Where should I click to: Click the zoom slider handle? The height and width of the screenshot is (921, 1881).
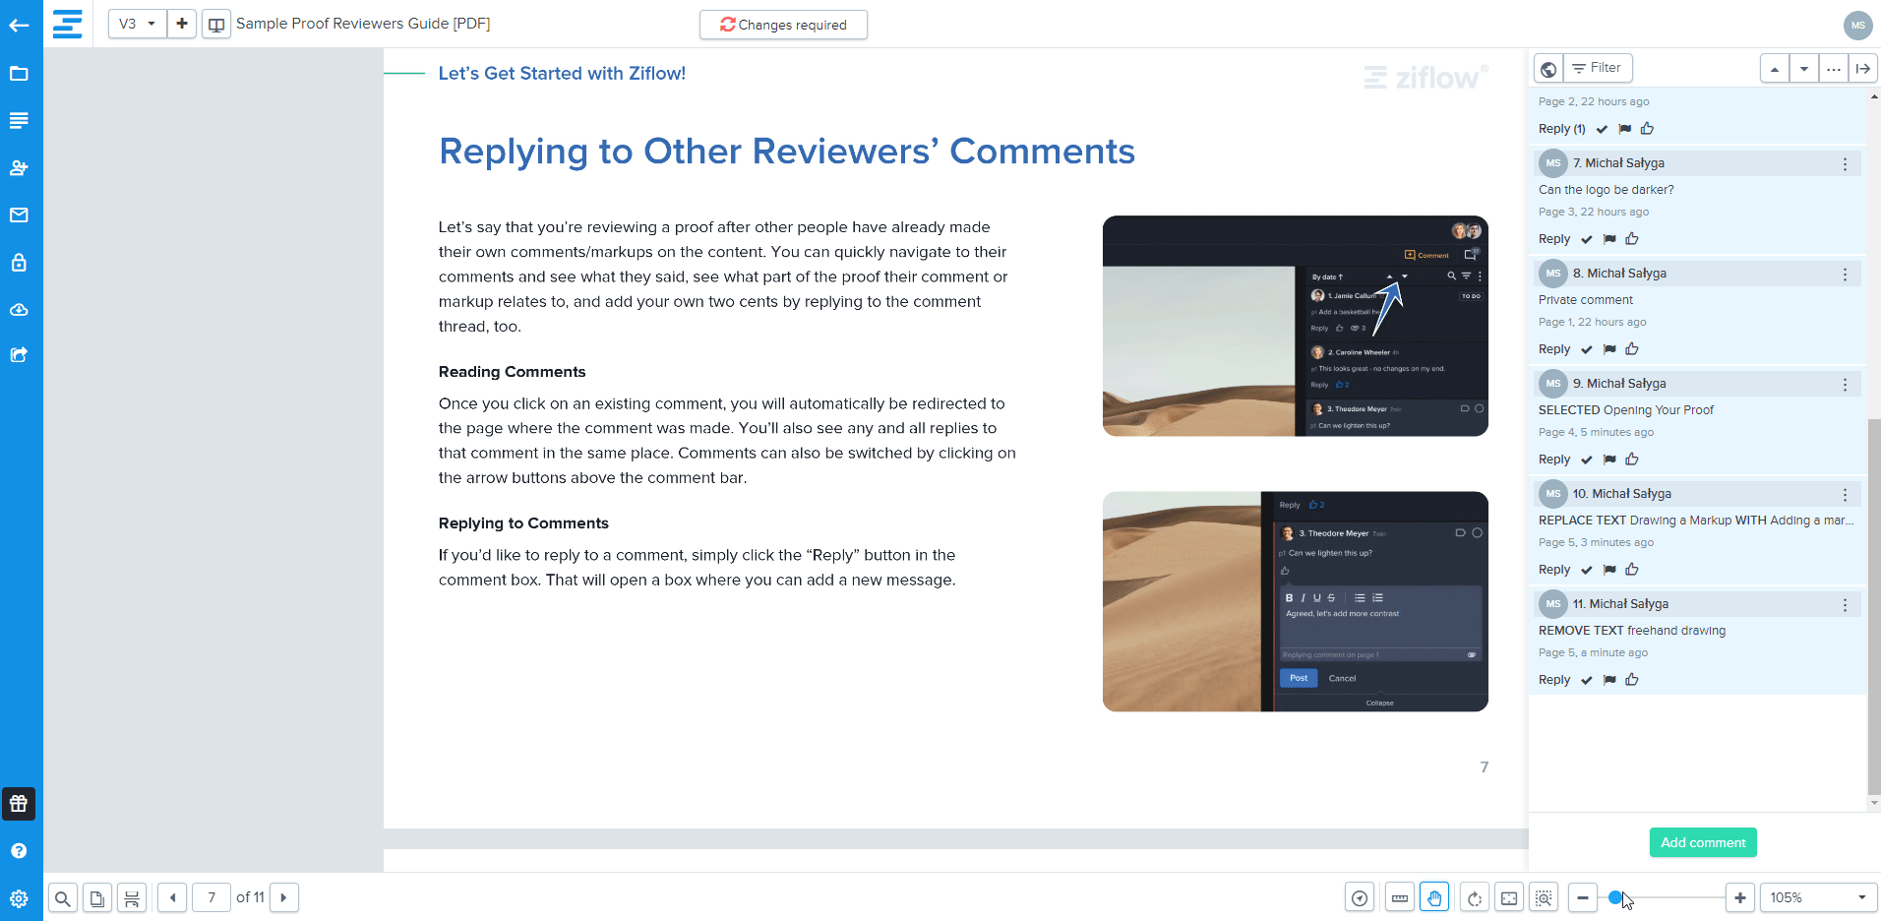click(x=1615, y=897)
